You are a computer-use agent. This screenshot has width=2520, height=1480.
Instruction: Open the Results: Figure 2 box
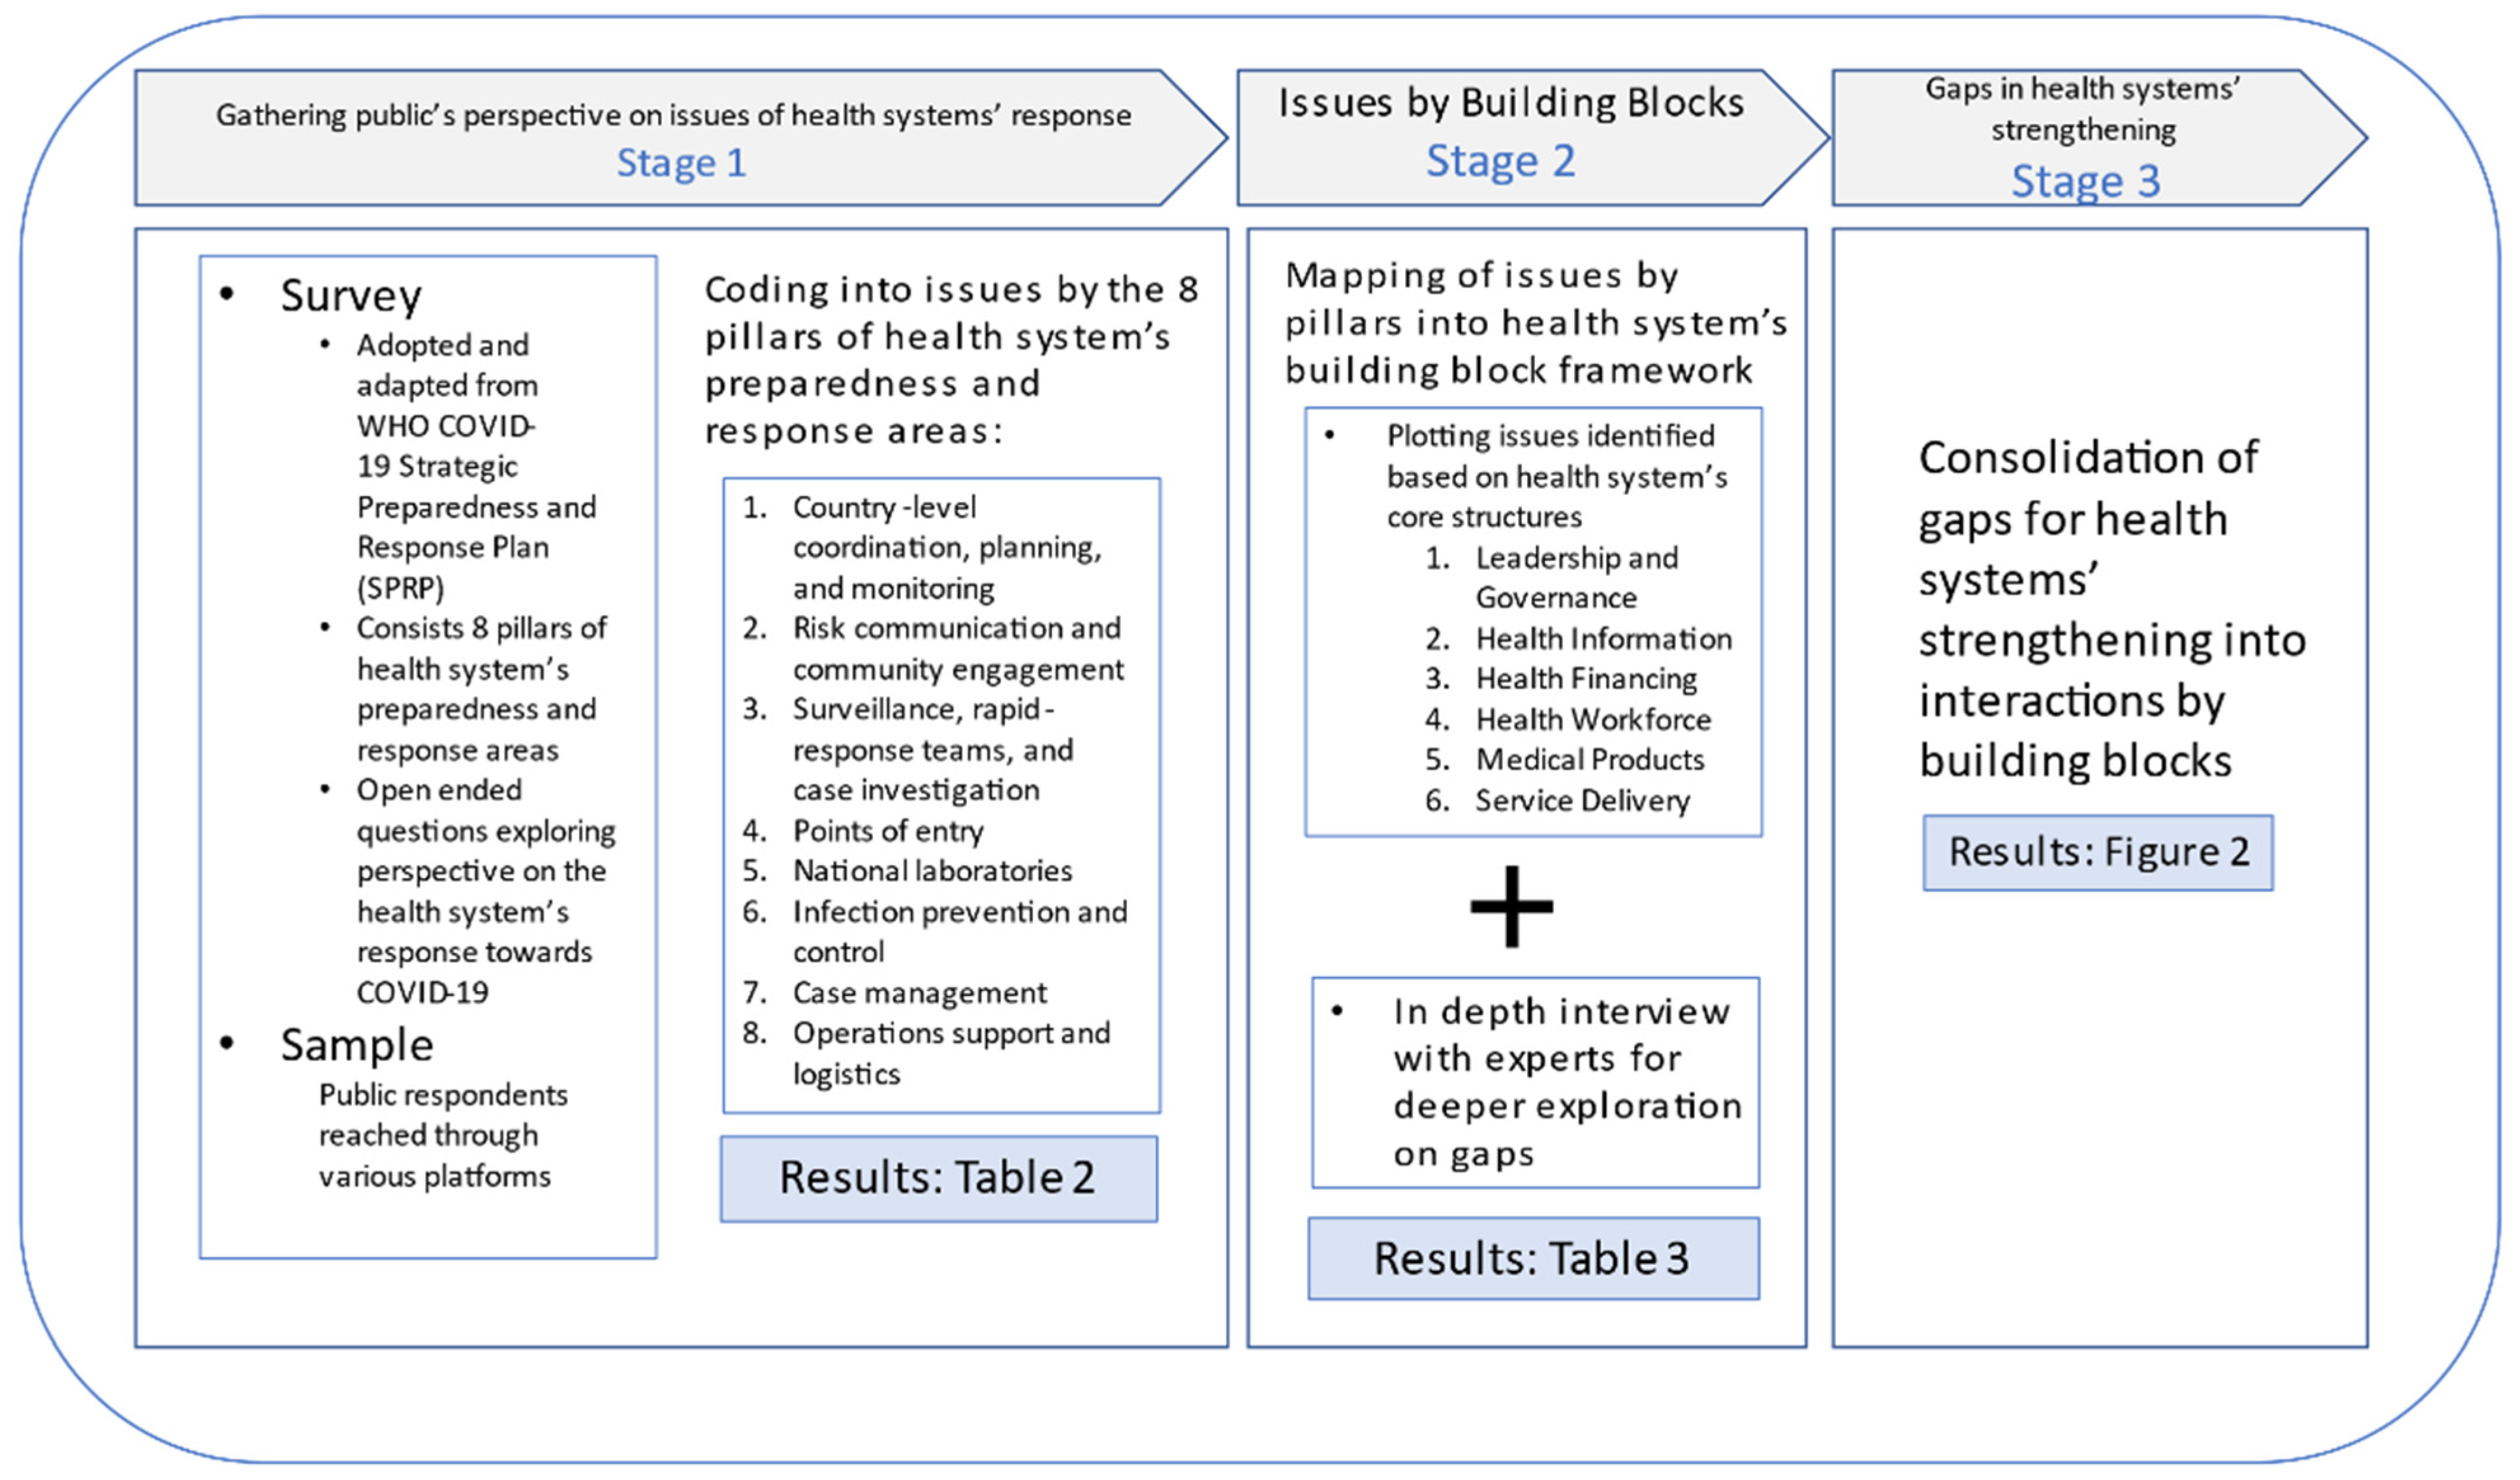click(2098, 852)
